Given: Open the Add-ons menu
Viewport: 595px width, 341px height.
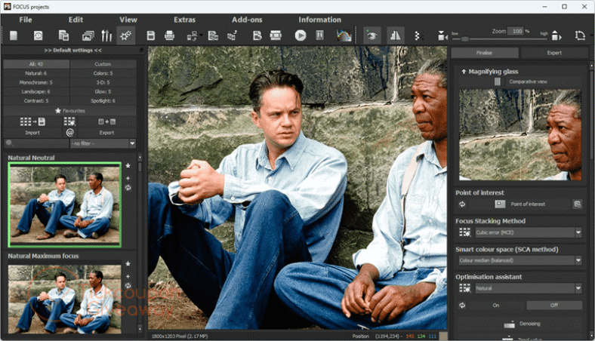Looking at the screenshot, I should point(247,20).
